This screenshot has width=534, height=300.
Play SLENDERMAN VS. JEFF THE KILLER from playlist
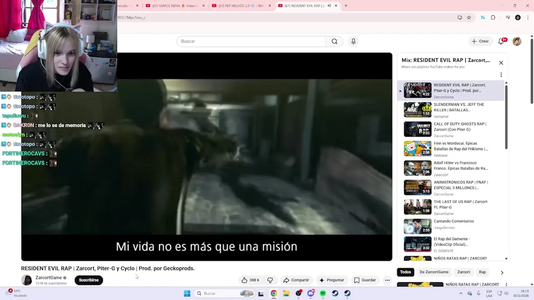point(451,110)
